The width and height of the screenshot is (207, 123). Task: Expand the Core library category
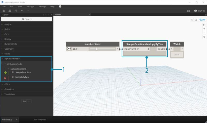tap(2, 34)
